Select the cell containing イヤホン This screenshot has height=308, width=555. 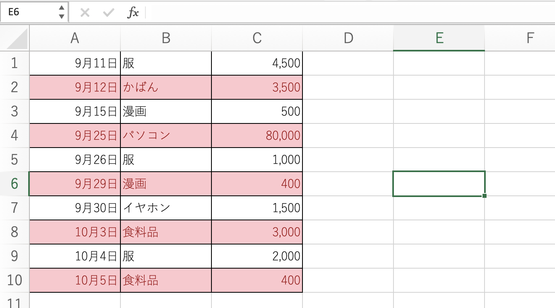point(165,207)
